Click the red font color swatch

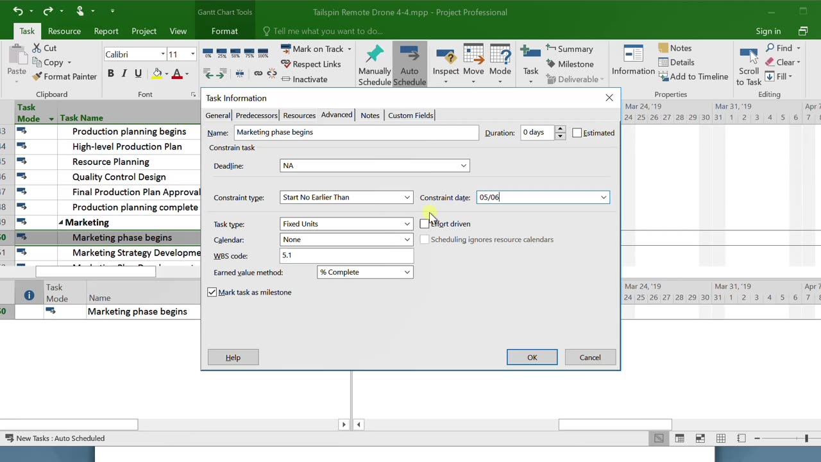pos(177,74)
